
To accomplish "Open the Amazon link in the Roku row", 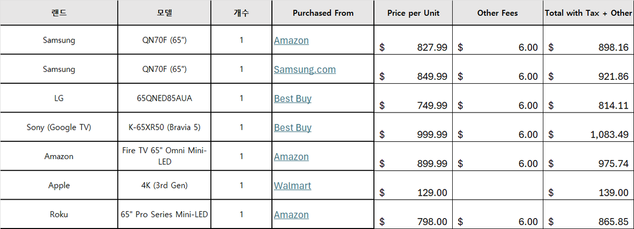I will (x=291, y=215).
